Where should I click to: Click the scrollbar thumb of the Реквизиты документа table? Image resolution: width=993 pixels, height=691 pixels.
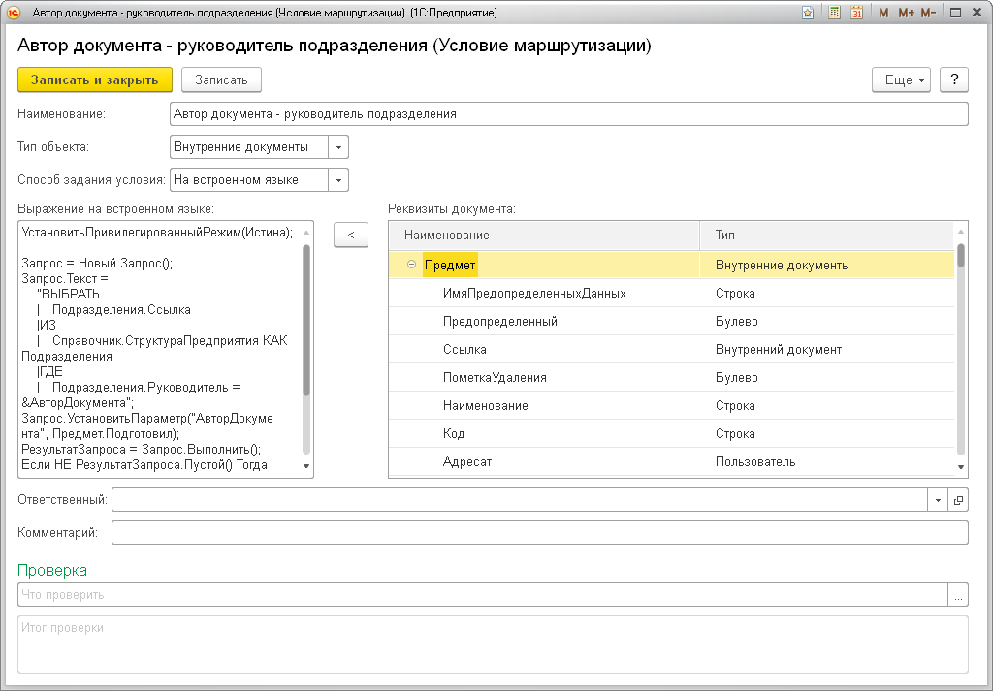[961, 256]
